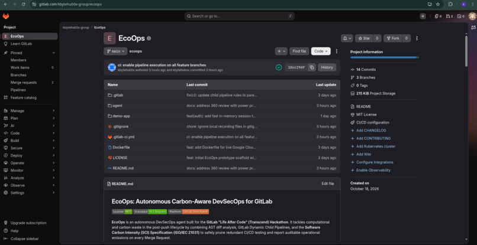This screenshot has width=477, height=245.
Task: Open the main branch selector dropdown
Action: pyautogui.click(x=115, y=51)
